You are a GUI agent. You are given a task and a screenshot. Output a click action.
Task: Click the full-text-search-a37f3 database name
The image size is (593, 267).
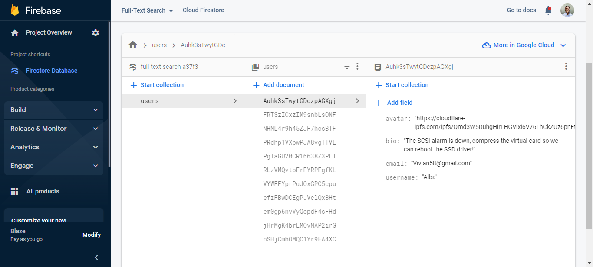pyautogui.click(x=169, y=67)
